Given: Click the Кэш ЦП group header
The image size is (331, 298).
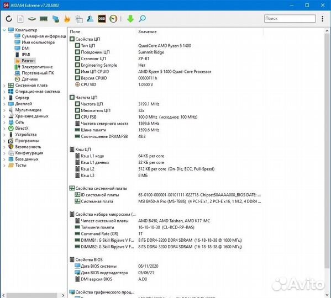Looking at the screenshot, I should tap(80, 150).
